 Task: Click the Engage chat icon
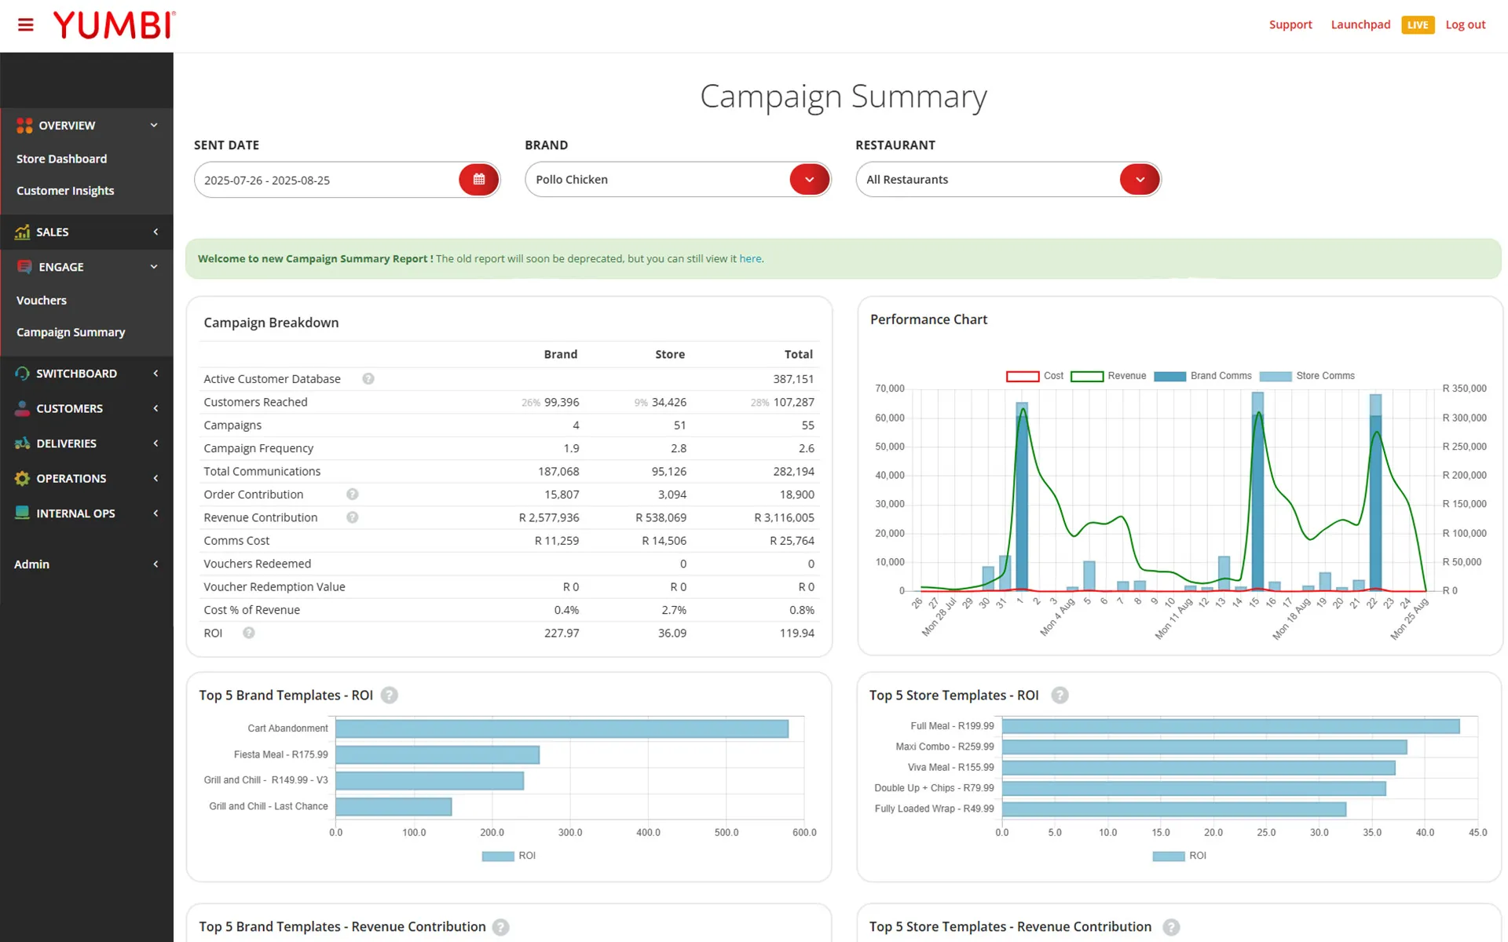point(24,267)
